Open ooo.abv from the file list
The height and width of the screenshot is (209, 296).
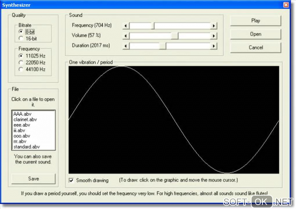tap(33, 136)
